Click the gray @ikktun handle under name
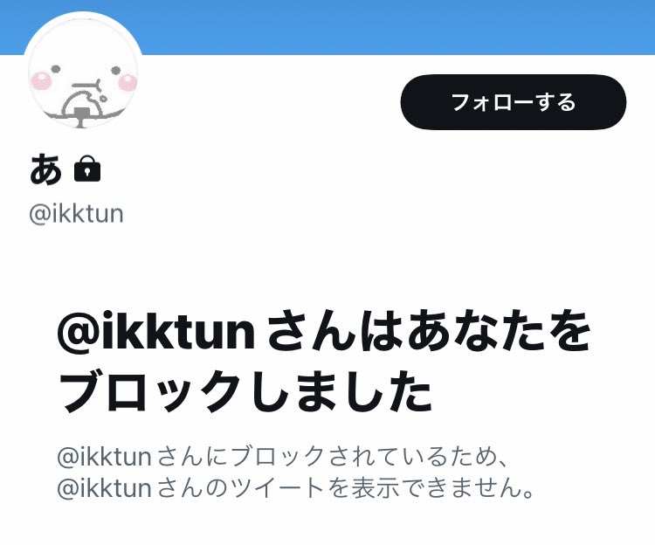This screenshot has width=655, height=545. (77, 214)
